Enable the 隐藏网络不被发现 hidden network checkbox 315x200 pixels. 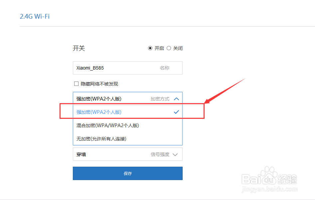pyautogui.click(x=76, y=84)
